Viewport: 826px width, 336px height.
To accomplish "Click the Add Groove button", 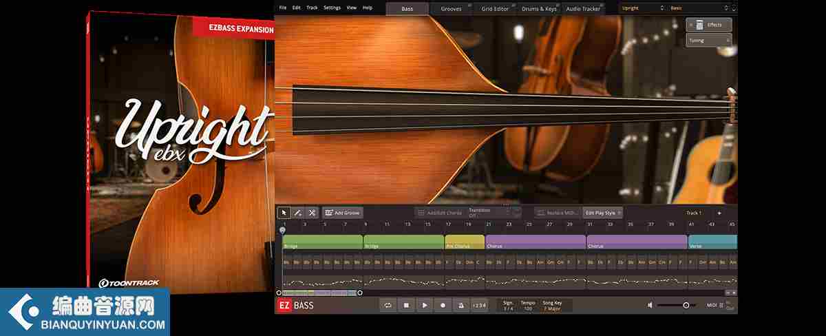I will (342, 213).
